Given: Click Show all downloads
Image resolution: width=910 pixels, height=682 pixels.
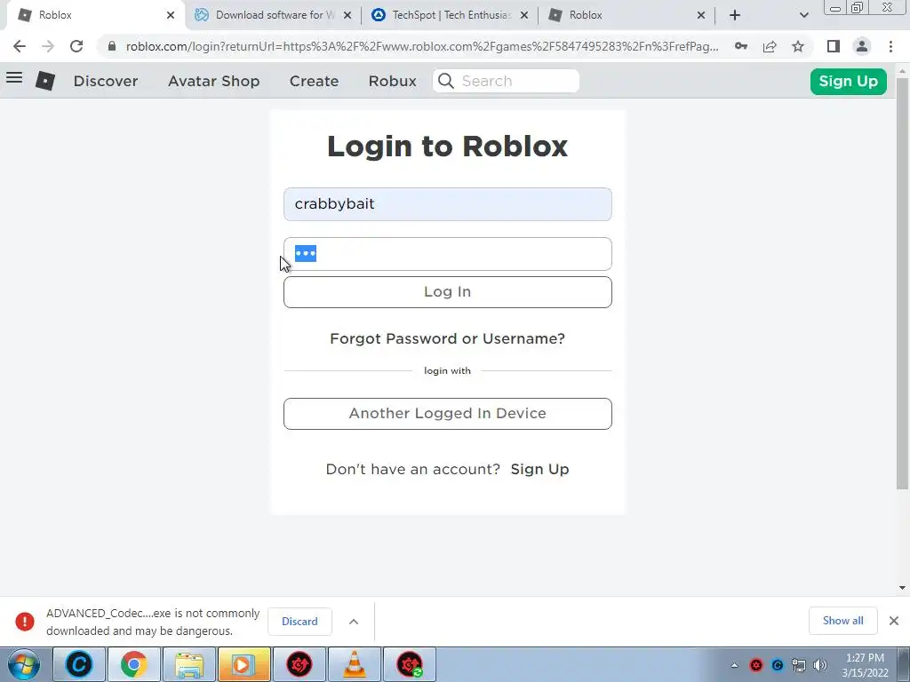Looking at the screenshot, I should [x=842, y=621].
